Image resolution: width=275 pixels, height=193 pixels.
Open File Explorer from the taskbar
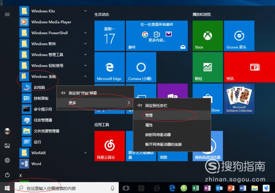(x=254, y=188)
